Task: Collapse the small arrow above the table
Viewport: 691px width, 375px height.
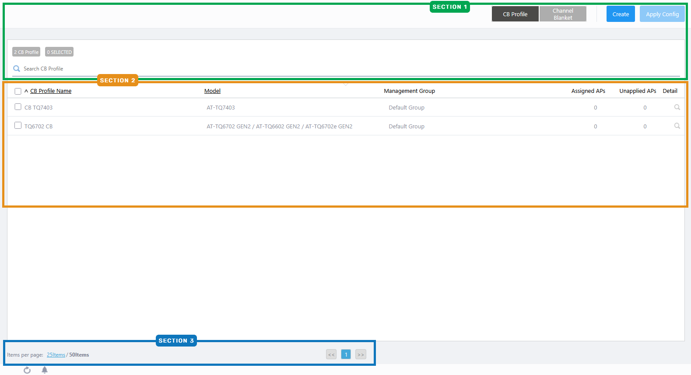Action: [x=346, y=84]
